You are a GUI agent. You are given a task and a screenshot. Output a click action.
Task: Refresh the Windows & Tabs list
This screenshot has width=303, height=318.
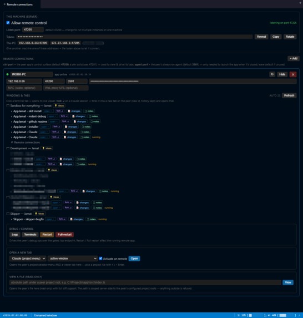tap(289, 95)
